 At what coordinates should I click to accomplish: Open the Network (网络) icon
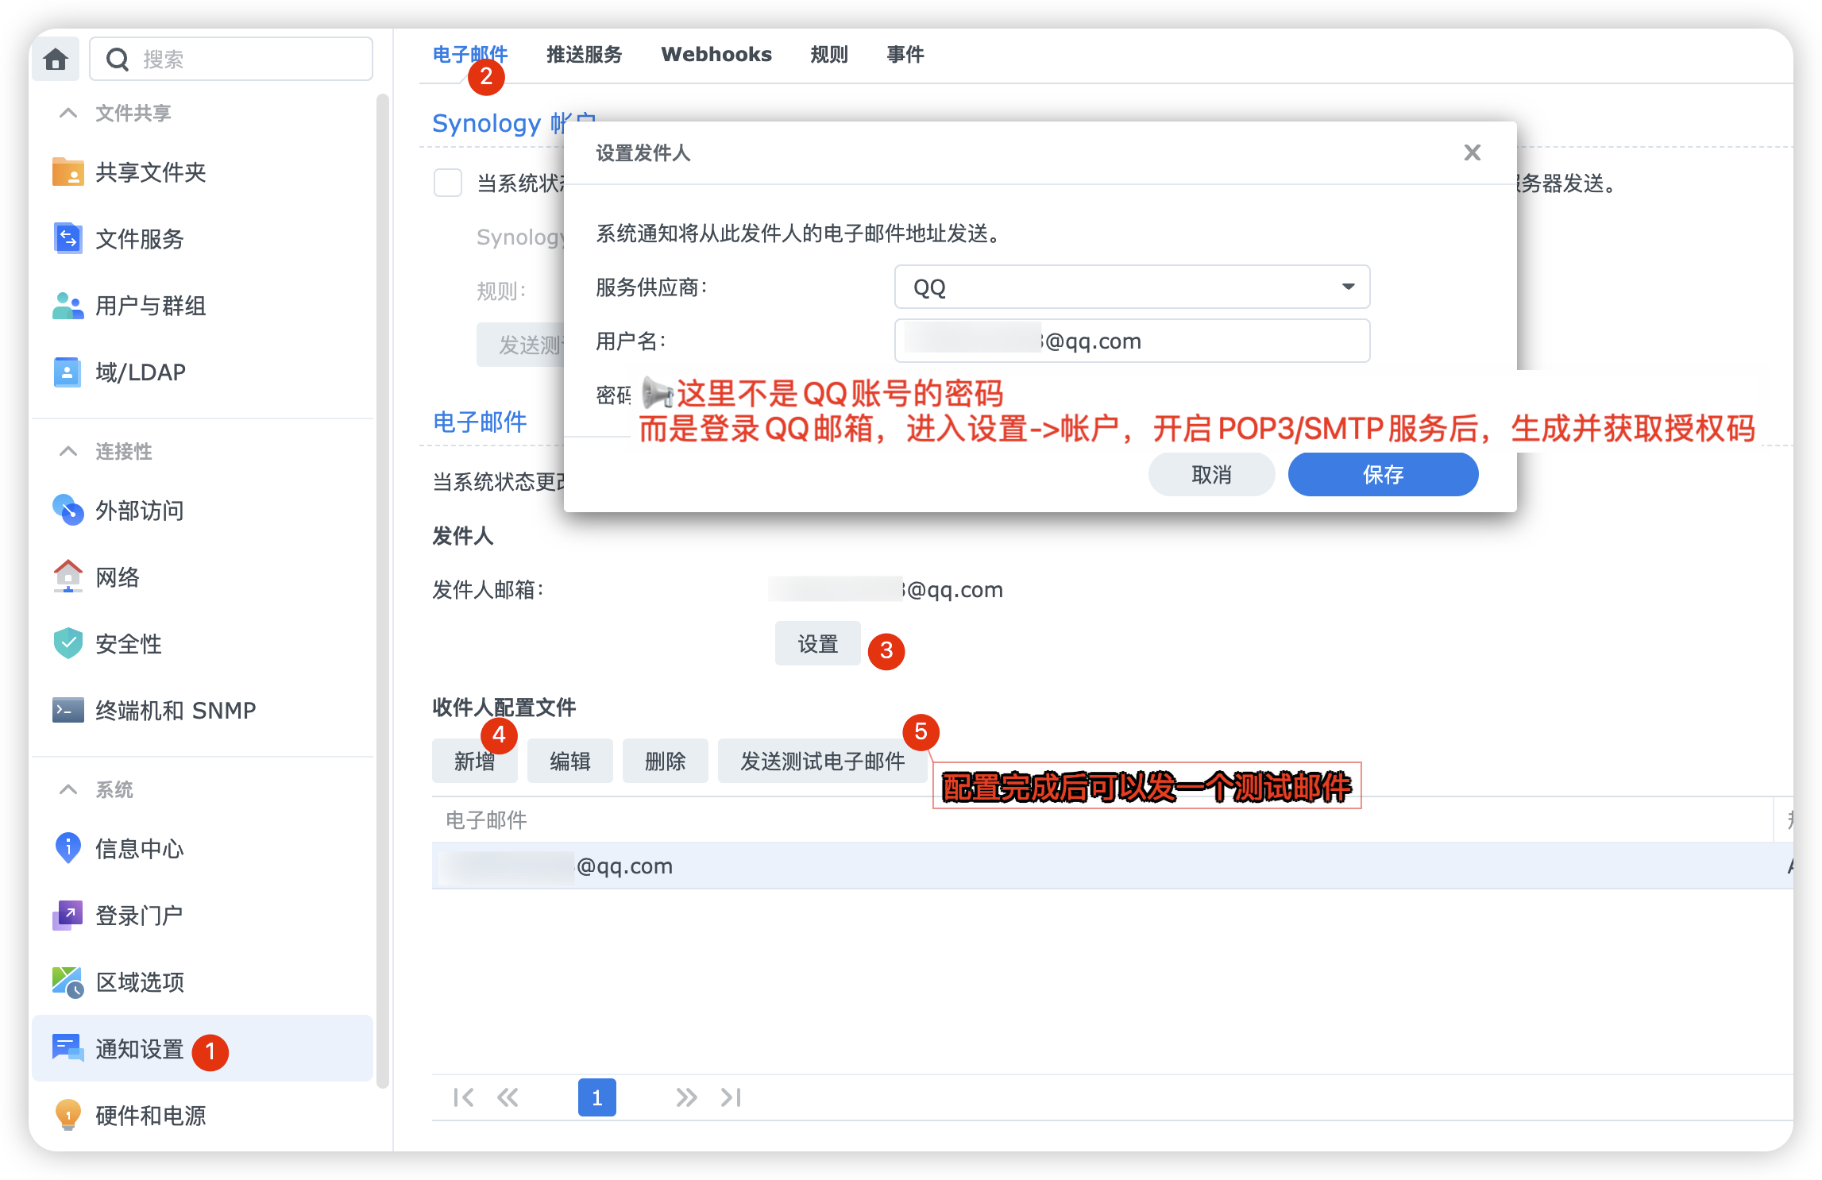[68, 577]
